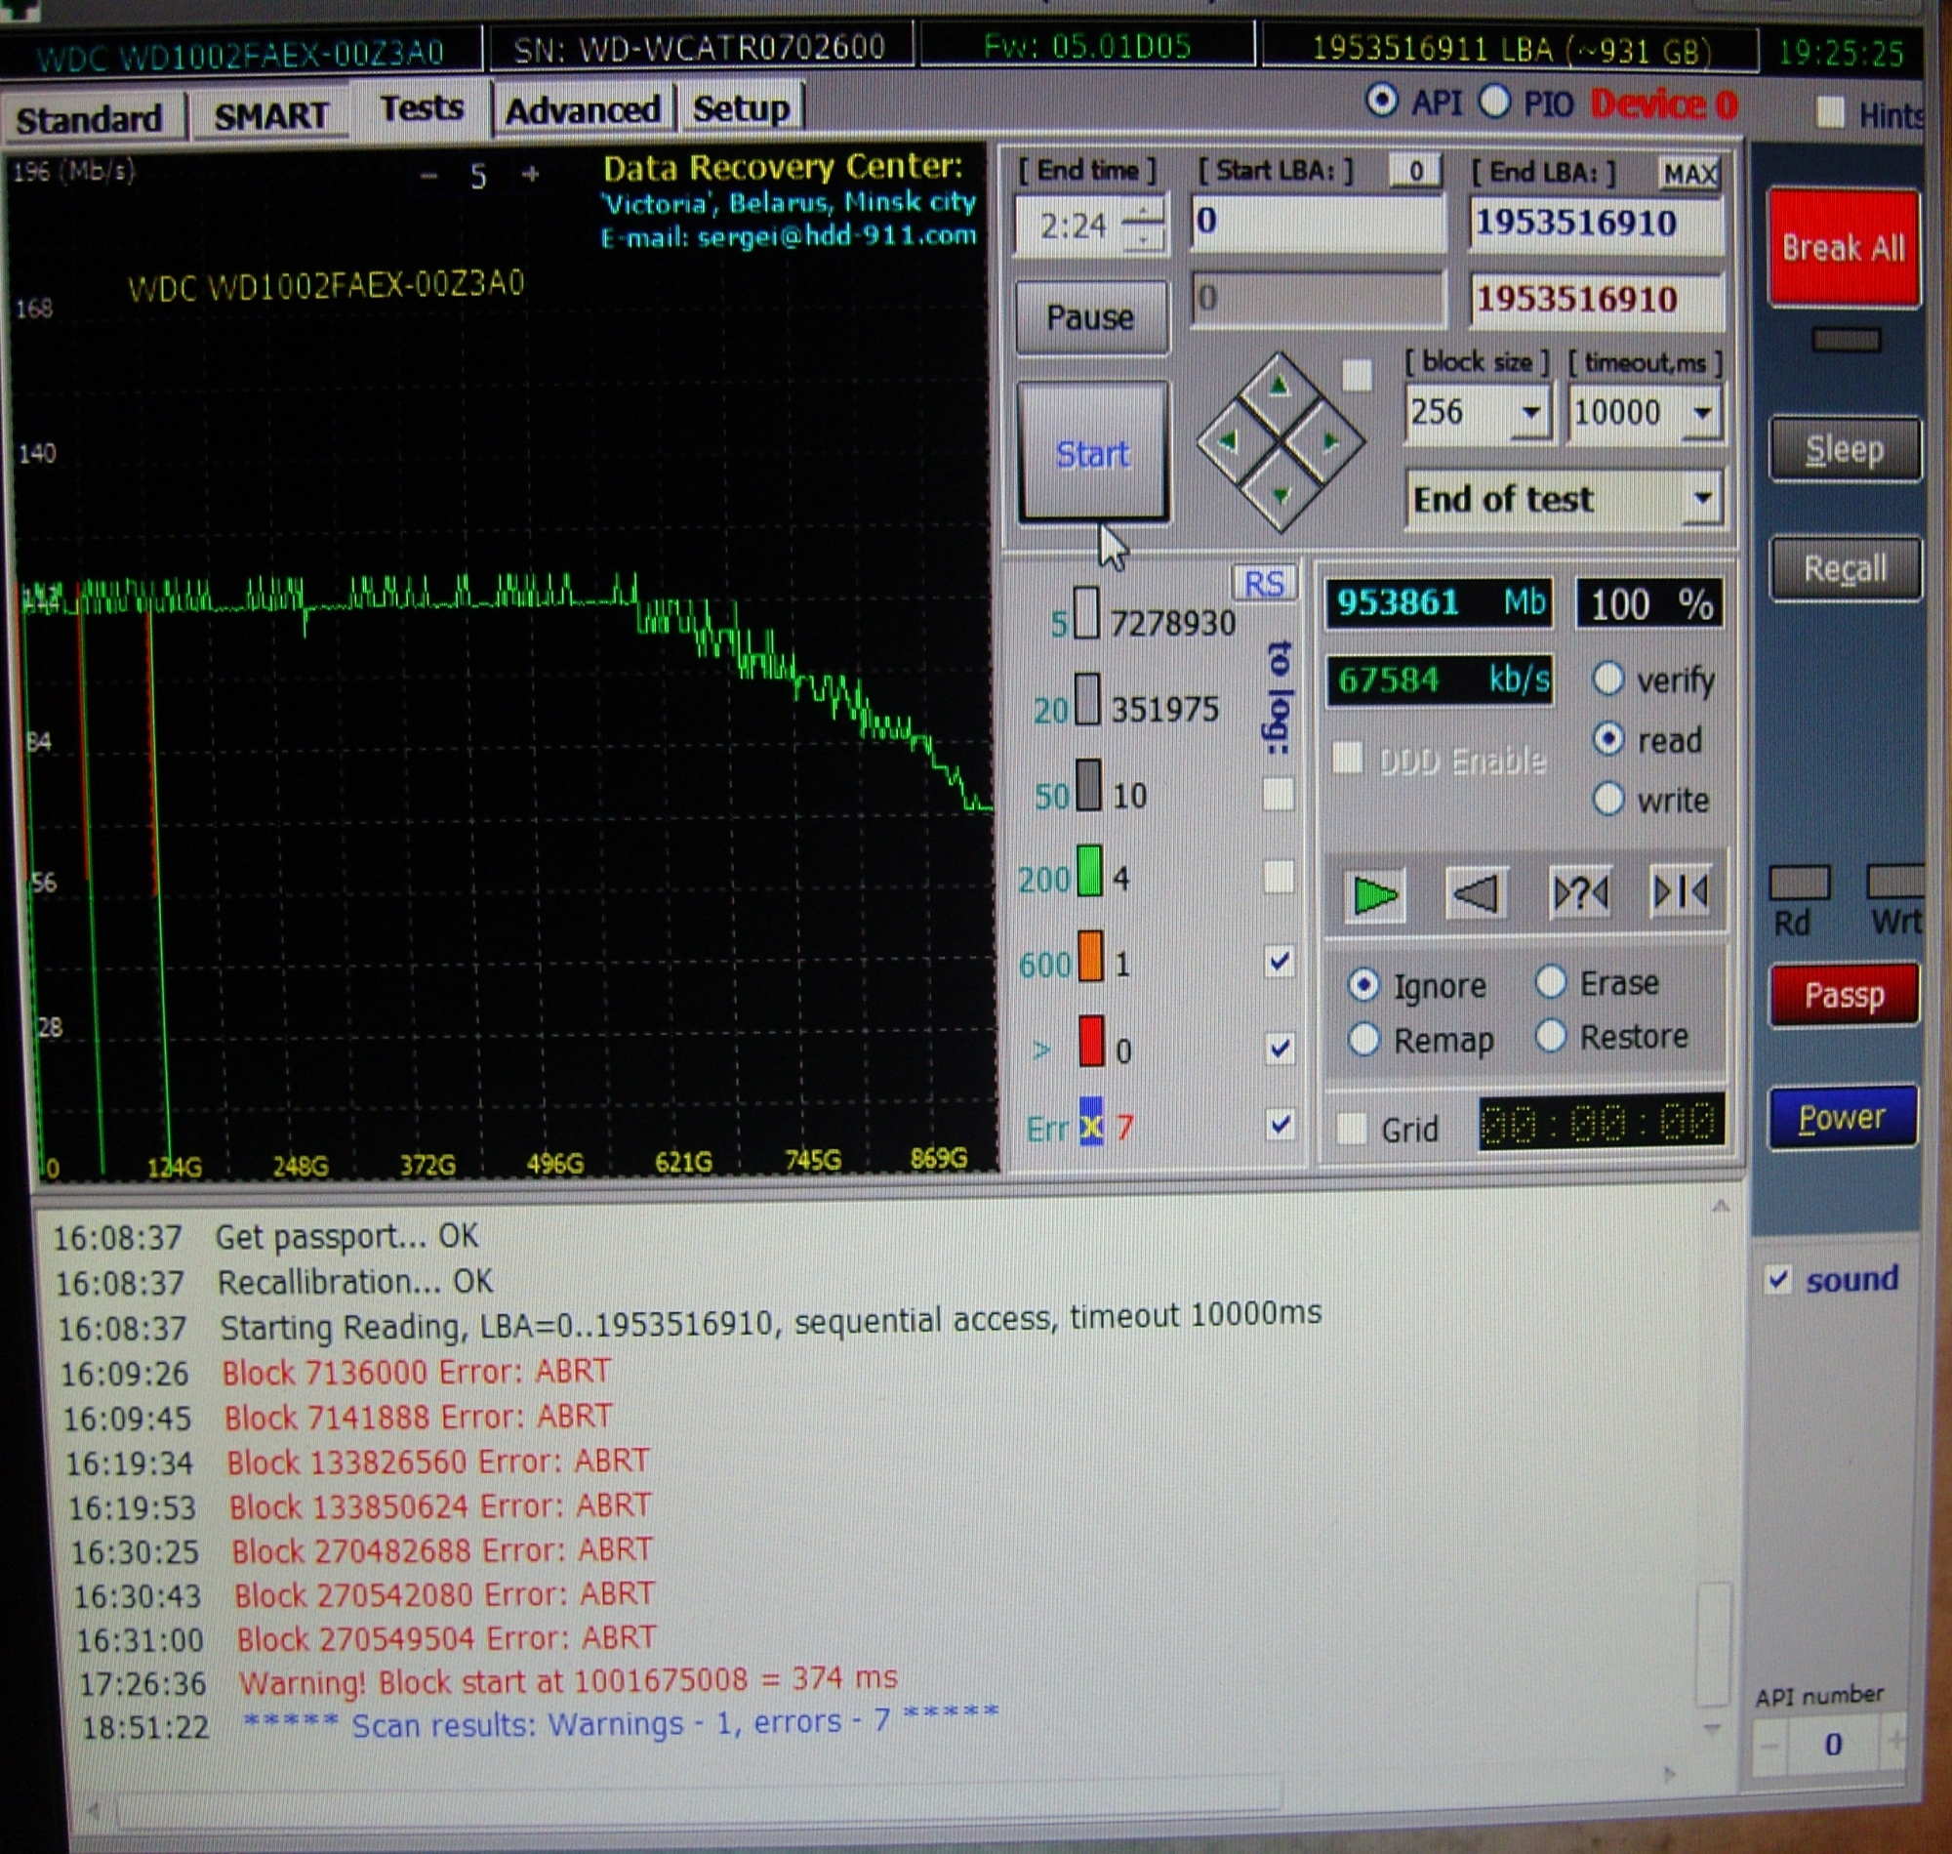The width and height of the screenshot is (1952, 1854).
Task: Click the random access '?' scan icon
Action: click(x=1579, y=893)
